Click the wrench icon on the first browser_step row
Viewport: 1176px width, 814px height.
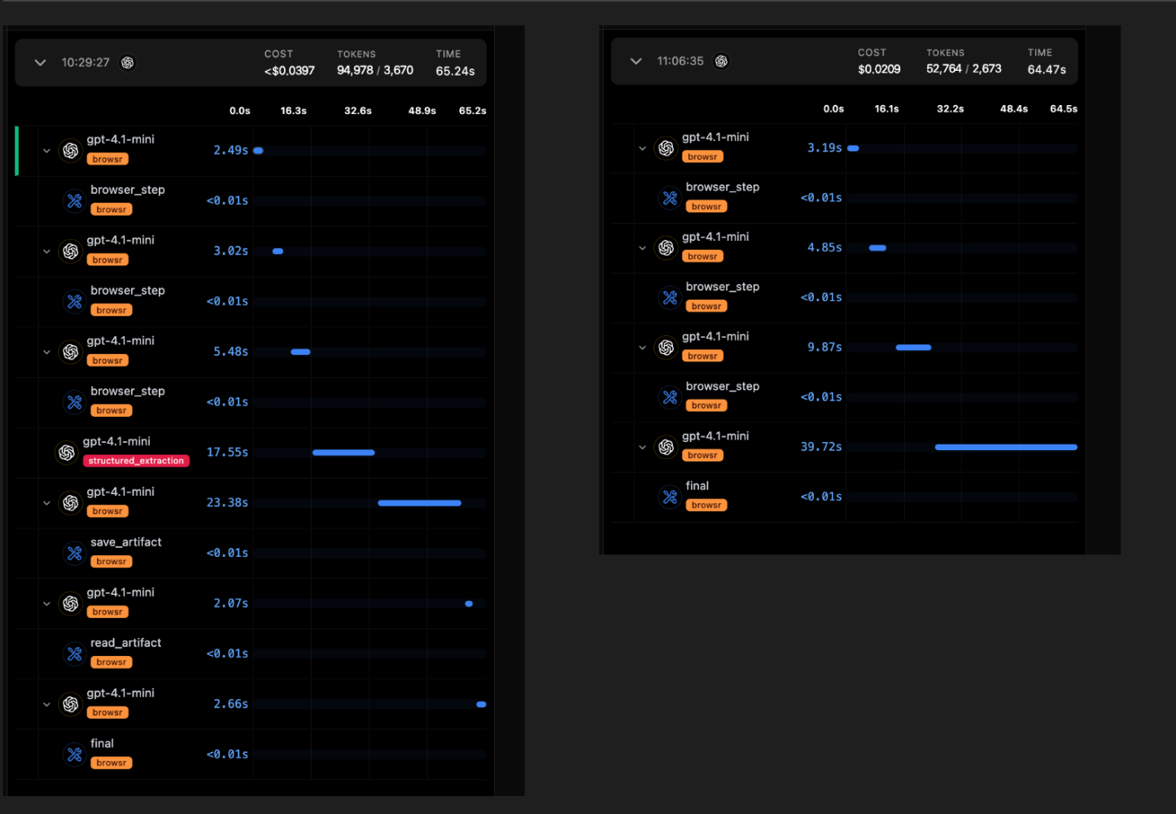click(75, 200)
